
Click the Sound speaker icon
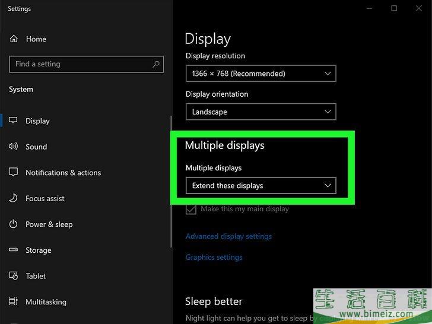(13, 147)
